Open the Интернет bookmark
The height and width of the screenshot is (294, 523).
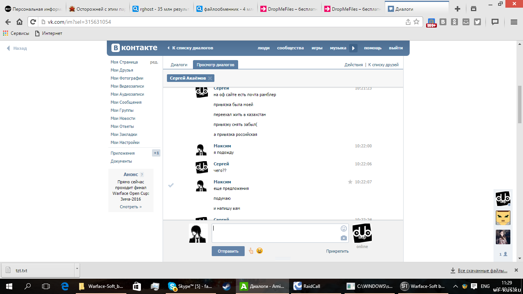(x=49, y=33)
